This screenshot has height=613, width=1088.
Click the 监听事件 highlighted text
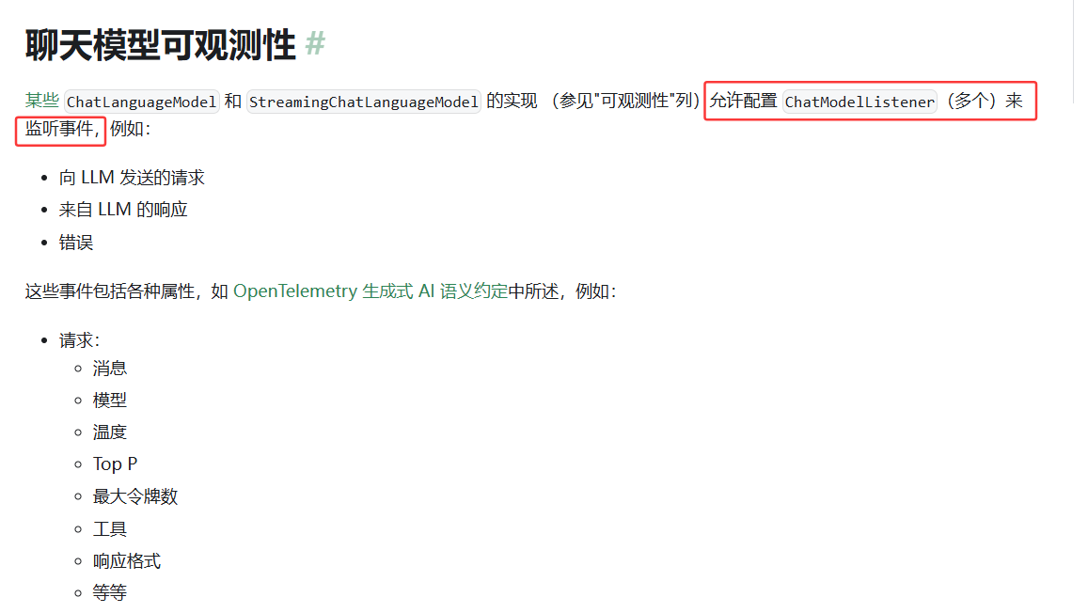(x=59, y=130)
